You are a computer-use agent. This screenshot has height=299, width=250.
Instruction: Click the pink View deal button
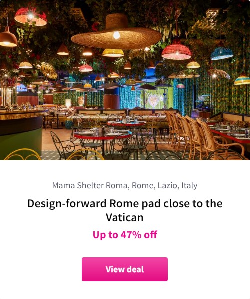pos(125,269)
